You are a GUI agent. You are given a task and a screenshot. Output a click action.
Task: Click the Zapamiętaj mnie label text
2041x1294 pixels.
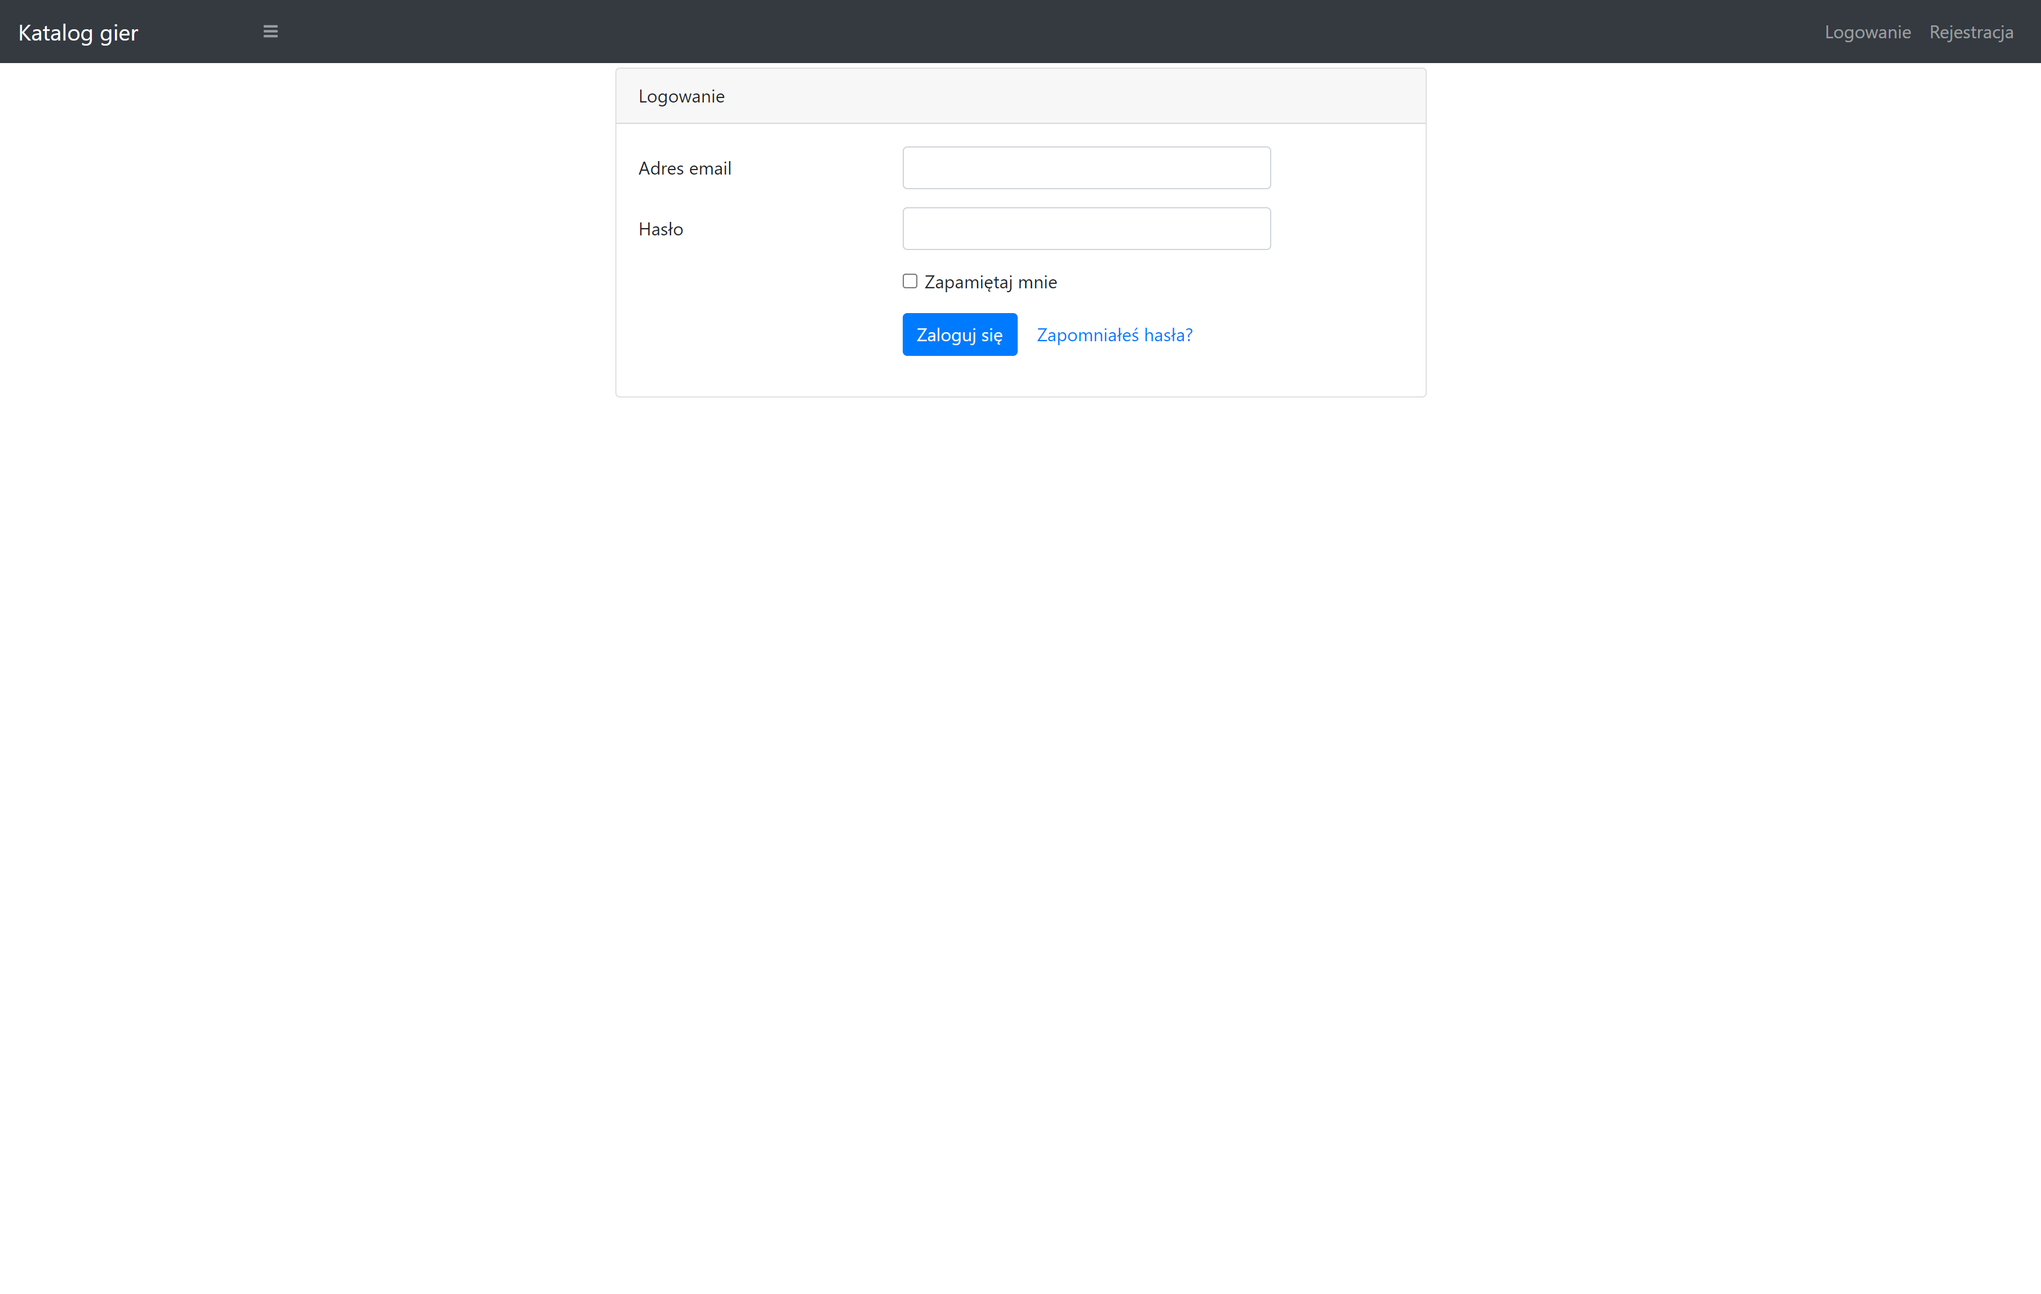point(990,282)
